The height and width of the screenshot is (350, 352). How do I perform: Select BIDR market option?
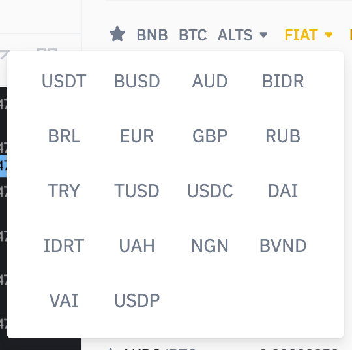(x=283, y=81)
